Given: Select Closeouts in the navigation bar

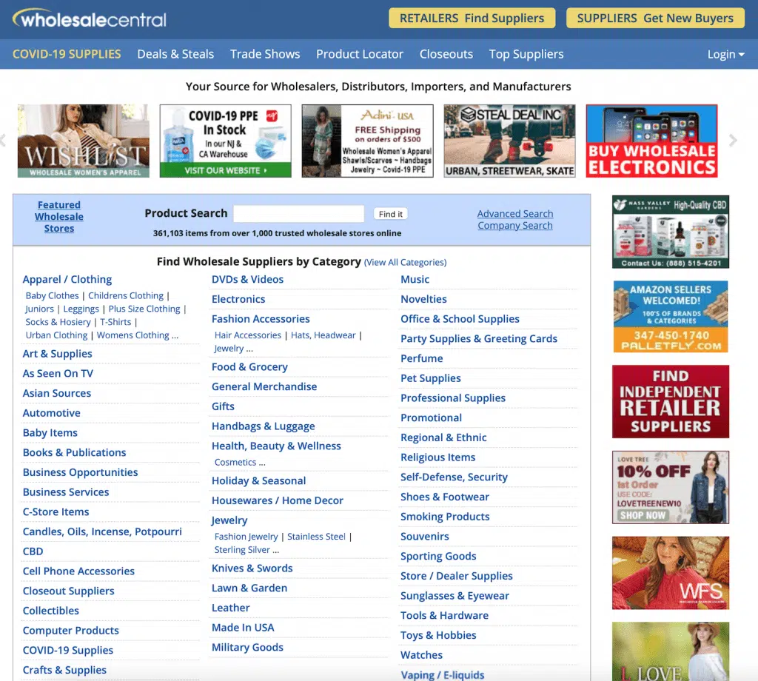Looking at the screenshot, I should (x=446, y=54).
